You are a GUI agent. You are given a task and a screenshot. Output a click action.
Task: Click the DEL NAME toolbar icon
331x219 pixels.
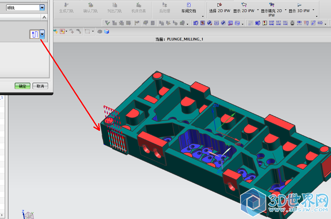pos(285,23)
